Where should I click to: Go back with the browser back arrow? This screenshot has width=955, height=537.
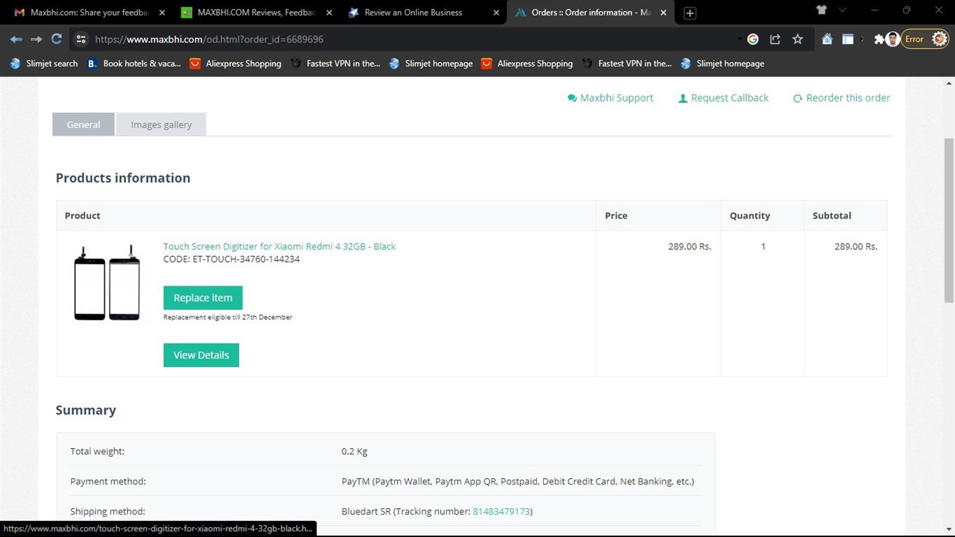coord(16,39)
